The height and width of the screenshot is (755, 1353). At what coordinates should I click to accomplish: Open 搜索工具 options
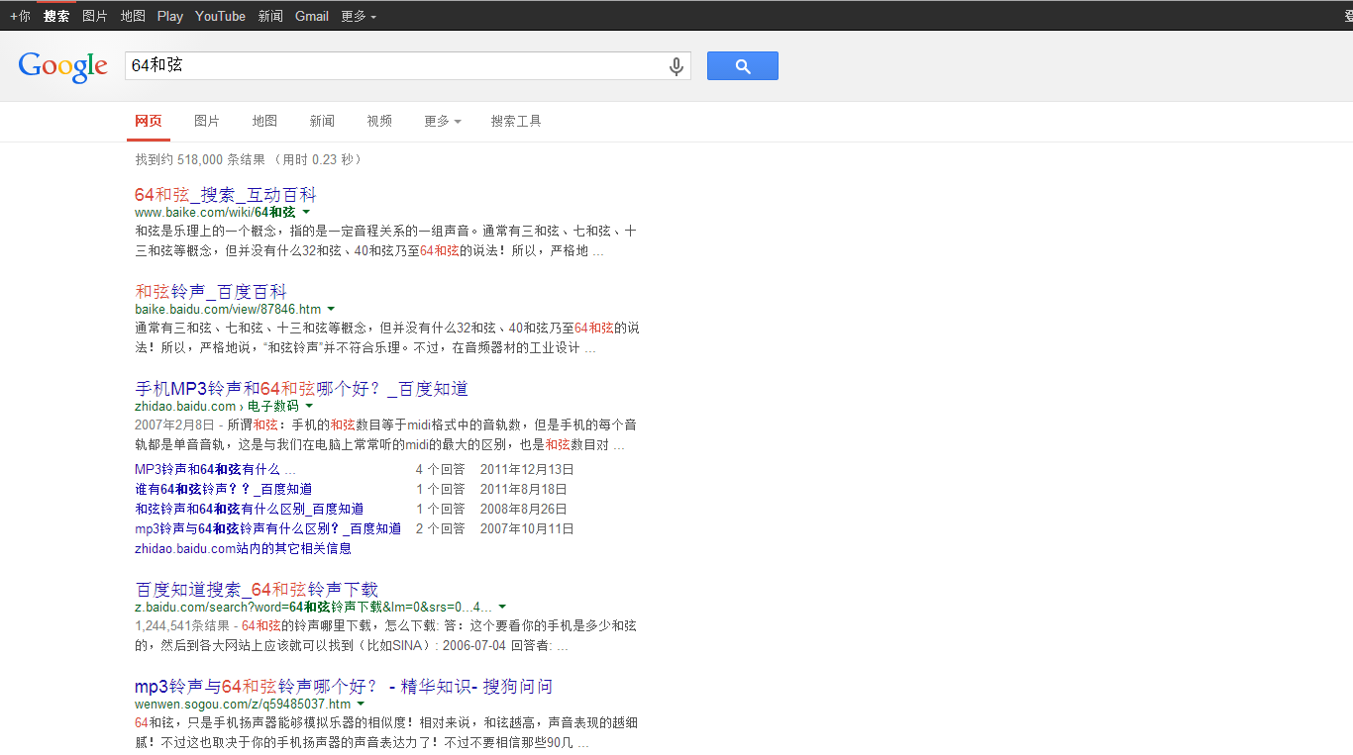click(x=516, y=121)
